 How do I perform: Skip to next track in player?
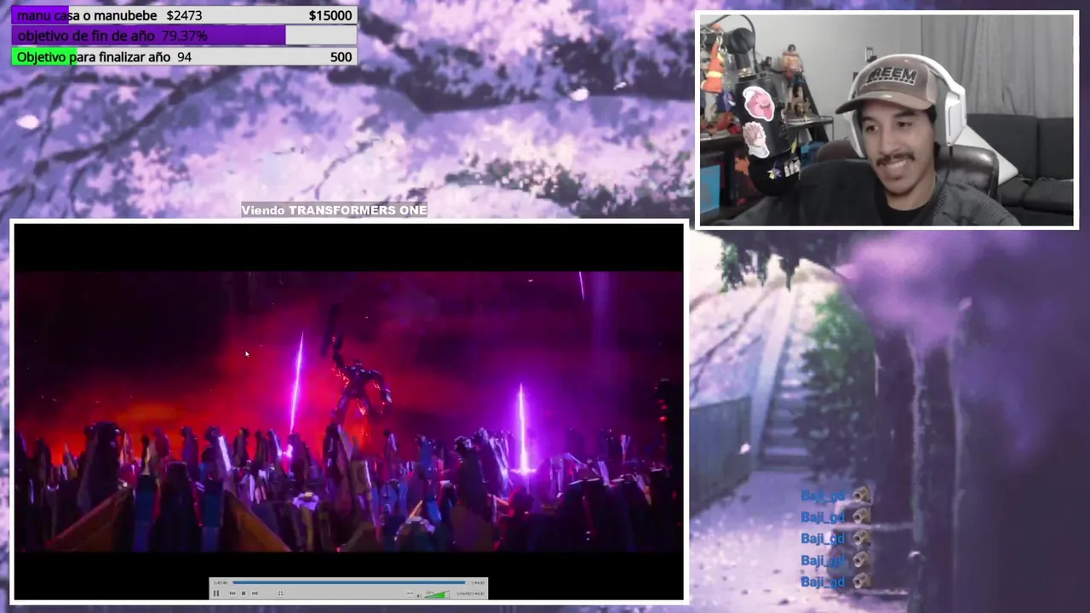(x=255, y=593)
